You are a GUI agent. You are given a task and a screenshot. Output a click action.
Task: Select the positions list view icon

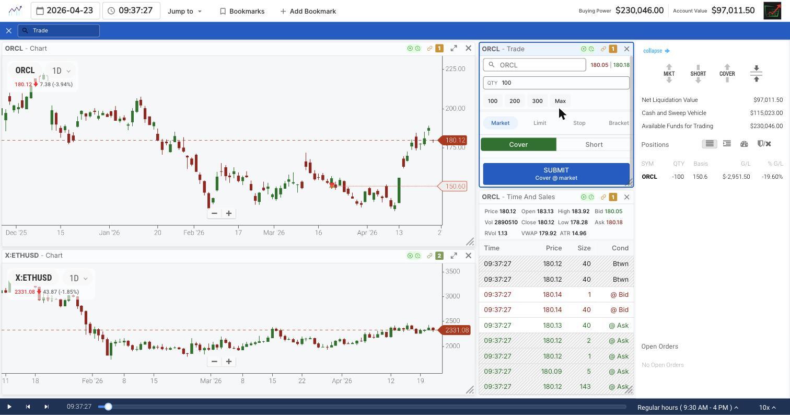click(x=710, y=144)
